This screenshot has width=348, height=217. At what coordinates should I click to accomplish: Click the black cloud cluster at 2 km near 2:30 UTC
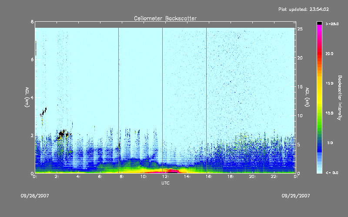coord(62,135)
